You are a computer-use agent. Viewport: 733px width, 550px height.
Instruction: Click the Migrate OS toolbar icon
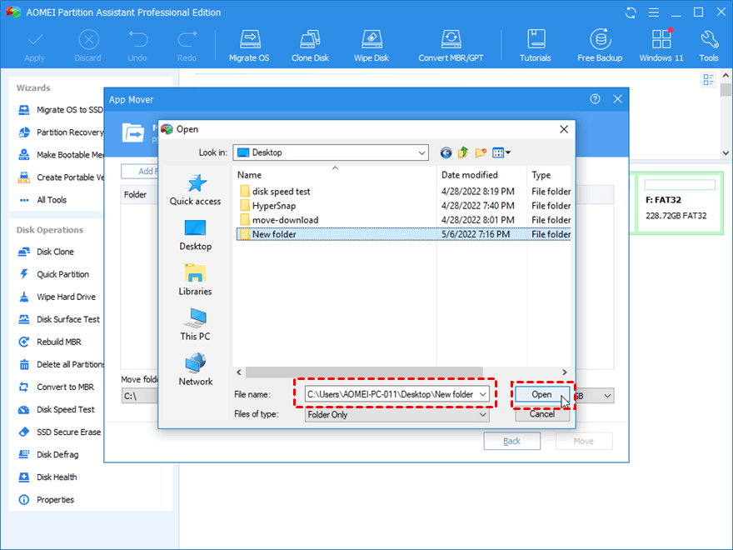[x=249, y=46]
